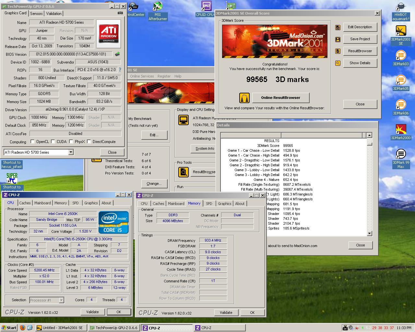This screenshot has height=332, width=415.
Task: Click the GPU-Z screenshot camera icon
Action: coord(120,13)
